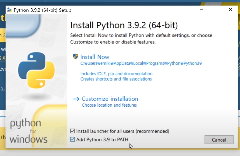The image size is (240, 156).
Task: Choose Customize installation
Action: click(110, 99)
